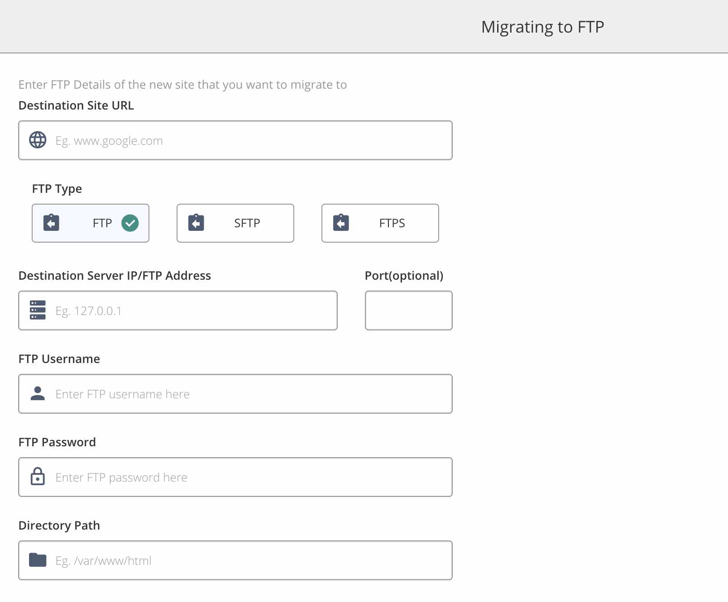Click the clipboard icon on the SFTP option
This screenshot has width=728, height=602.
tap(196, 223)
